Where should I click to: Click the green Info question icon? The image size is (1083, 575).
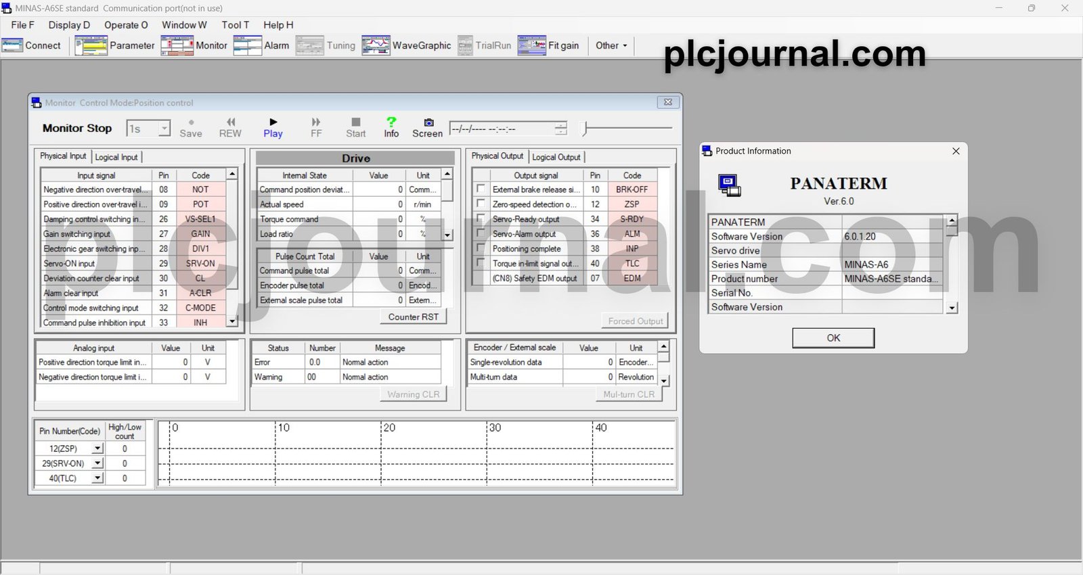point(391,122)
